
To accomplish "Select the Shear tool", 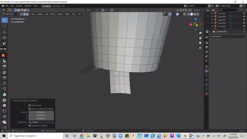I will pos(4,122).
